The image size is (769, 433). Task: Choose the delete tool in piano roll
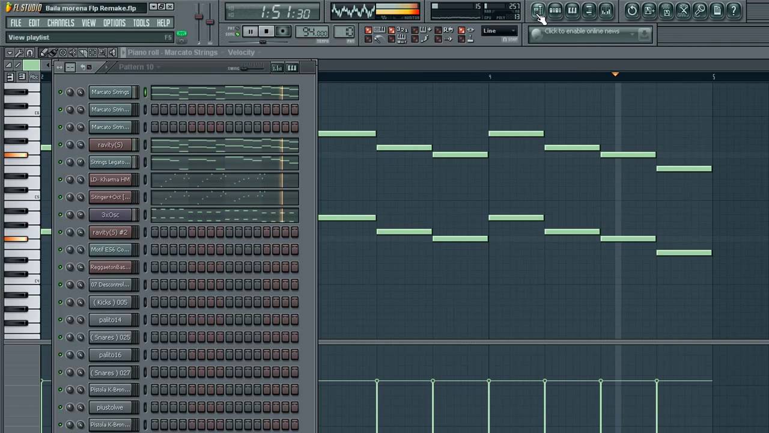(x=62, y=52)
